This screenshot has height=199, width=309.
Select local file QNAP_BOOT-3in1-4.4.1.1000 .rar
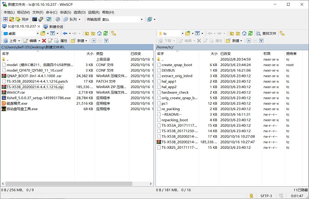(x=34, y=76)
